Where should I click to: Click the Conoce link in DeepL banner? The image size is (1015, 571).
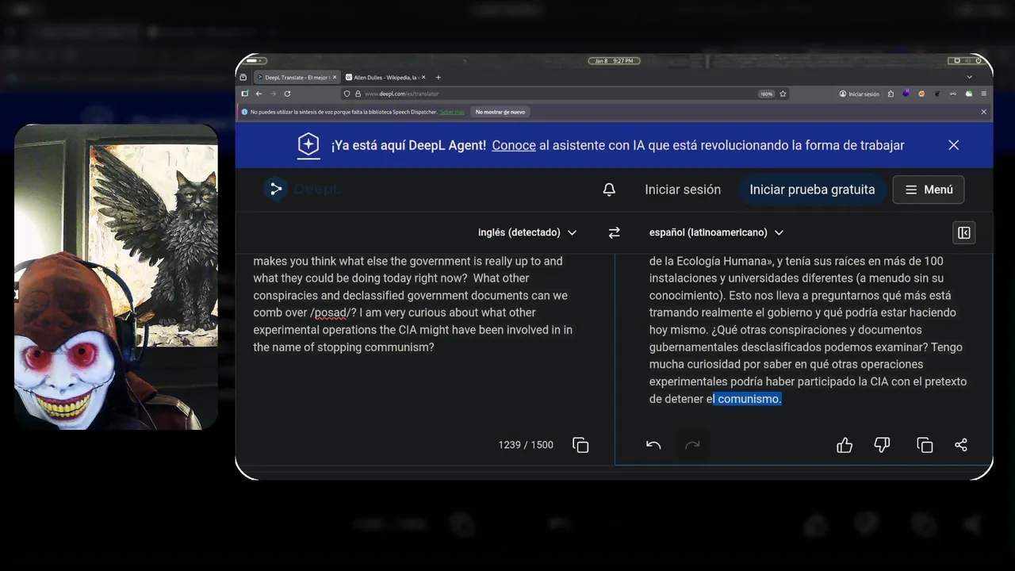(514, 145)
